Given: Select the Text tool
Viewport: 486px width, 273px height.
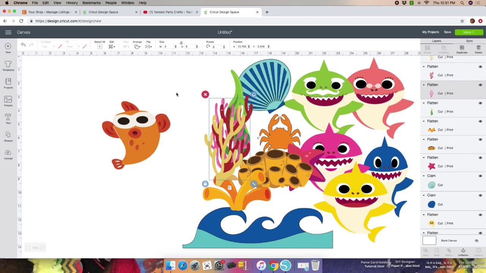Looking at the screenshot, I should tap(8, 119).
